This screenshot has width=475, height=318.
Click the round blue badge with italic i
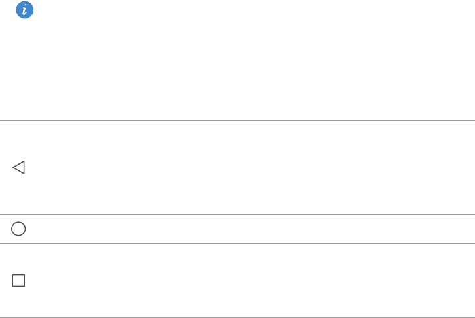tap(25, 10)
